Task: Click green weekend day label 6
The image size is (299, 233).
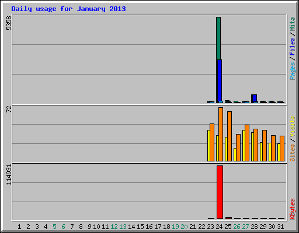Action: [x=63, y=227]
